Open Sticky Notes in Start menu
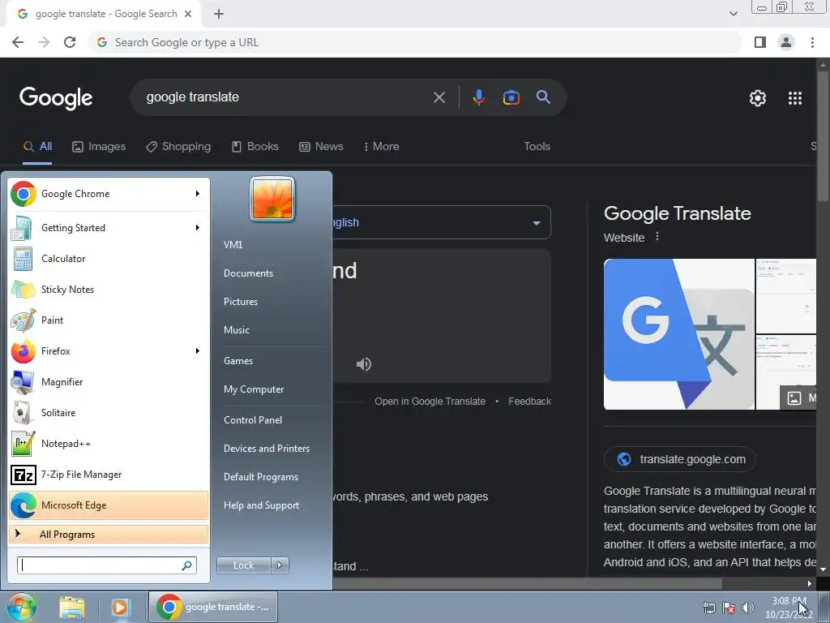This screenshot has width=830, height=623. tap(108, 290)
